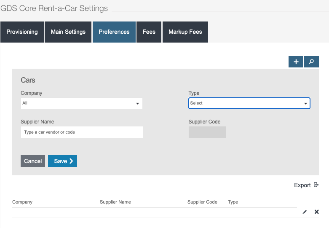Click the Type column header in table

click(x=233, y=202)
